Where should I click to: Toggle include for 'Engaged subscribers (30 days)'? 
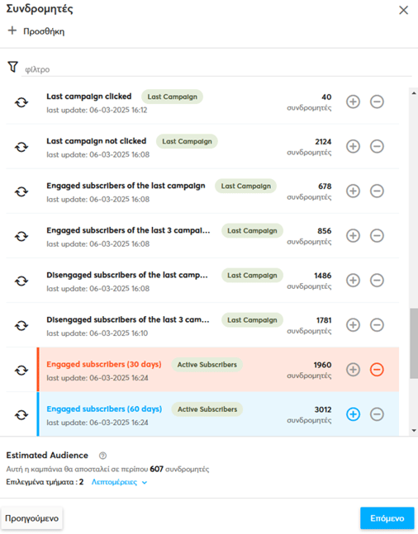[x=354, y=370]
